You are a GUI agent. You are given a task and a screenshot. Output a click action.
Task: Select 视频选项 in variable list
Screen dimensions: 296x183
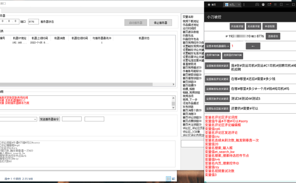coord(188,96)
